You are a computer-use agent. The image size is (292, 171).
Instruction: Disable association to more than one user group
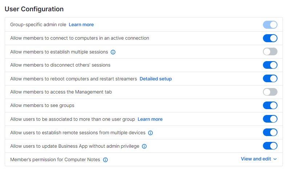(x=270, y=119)
